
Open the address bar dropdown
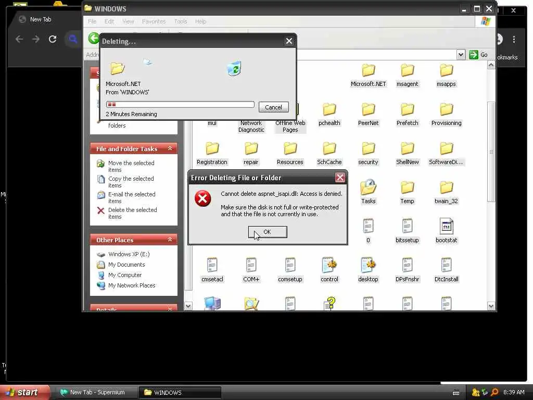point(461,54)
